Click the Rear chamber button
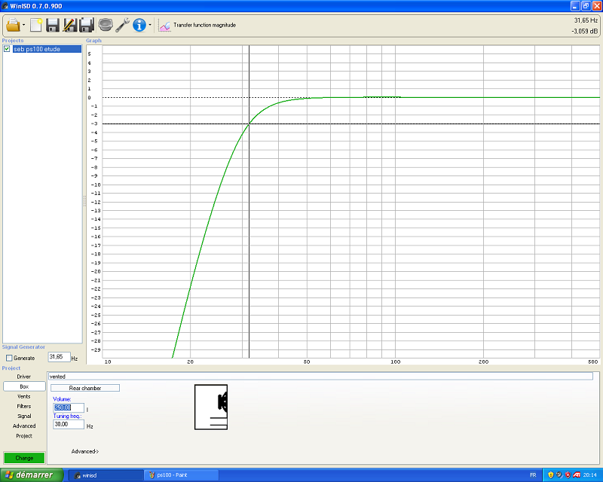 tap(85, 388)
